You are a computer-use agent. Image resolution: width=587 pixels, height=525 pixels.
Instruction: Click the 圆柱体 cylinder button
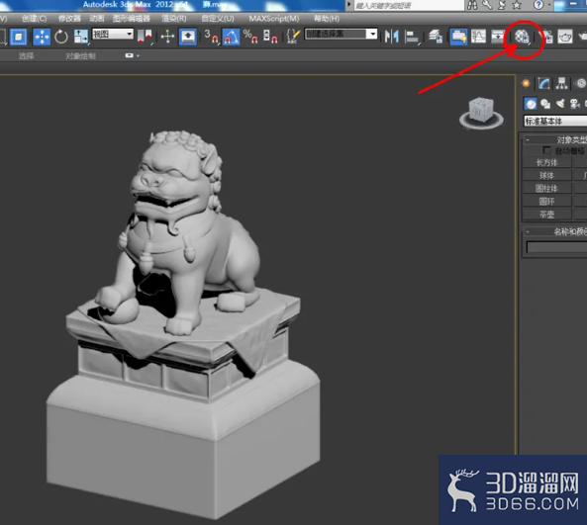(x=547, y=188)
